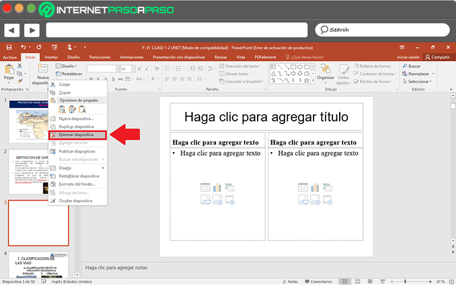
Task: Select Eliminar diapositiva from context menu
Action: point(76,135)
